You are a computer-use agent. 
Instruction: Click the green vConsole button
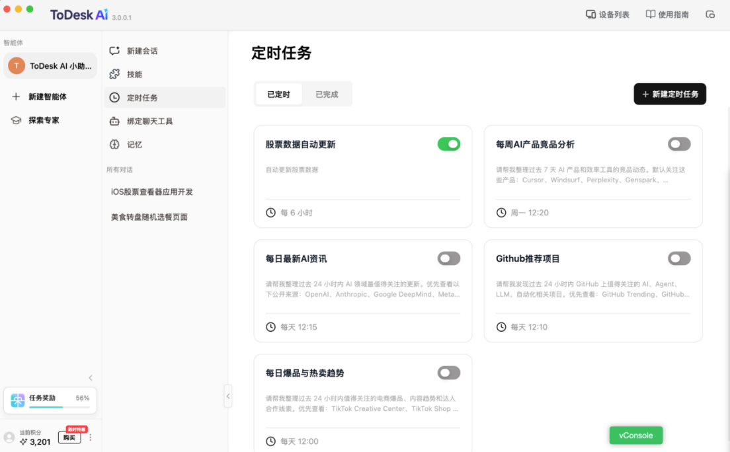click(636, 435)
